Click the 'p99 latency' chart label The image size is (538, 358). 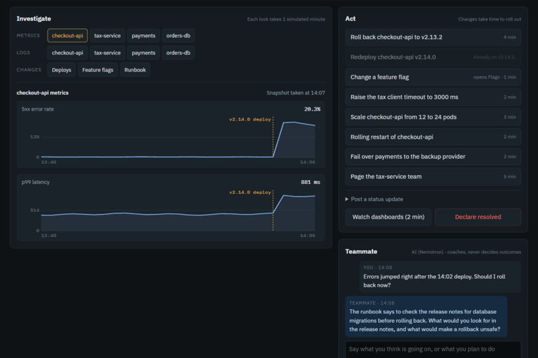pyautogui.click(x=35, y=182)
